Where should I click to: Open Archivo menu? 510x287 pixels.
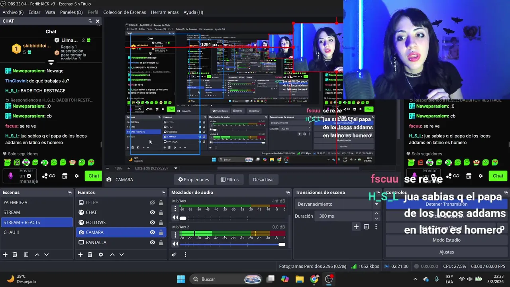coord(13,12)
